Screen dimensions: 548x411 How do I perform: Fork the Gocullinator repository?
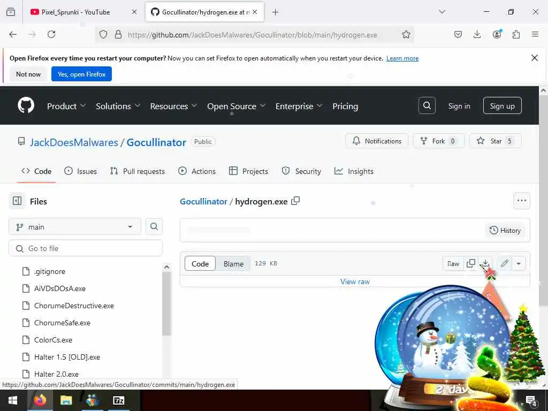(x=439, y=141)
